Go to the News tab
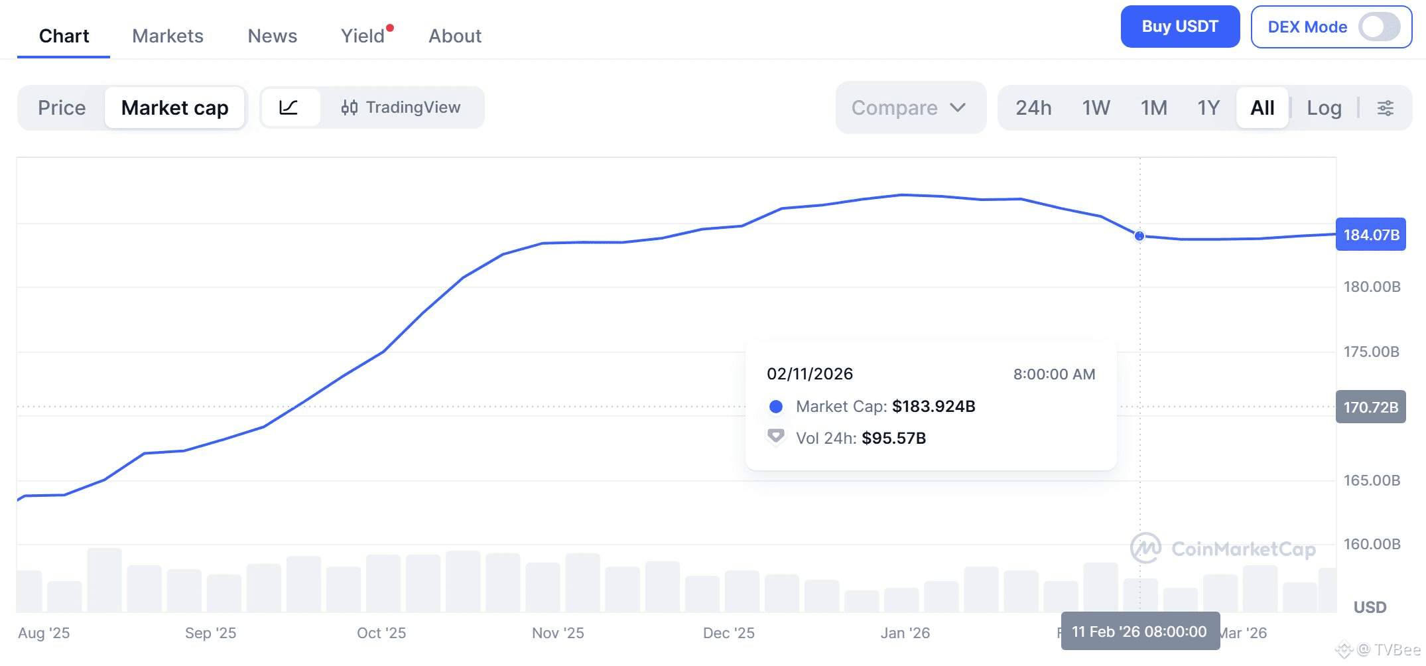This screenshot has height=666, width=1426. [272, 36]
